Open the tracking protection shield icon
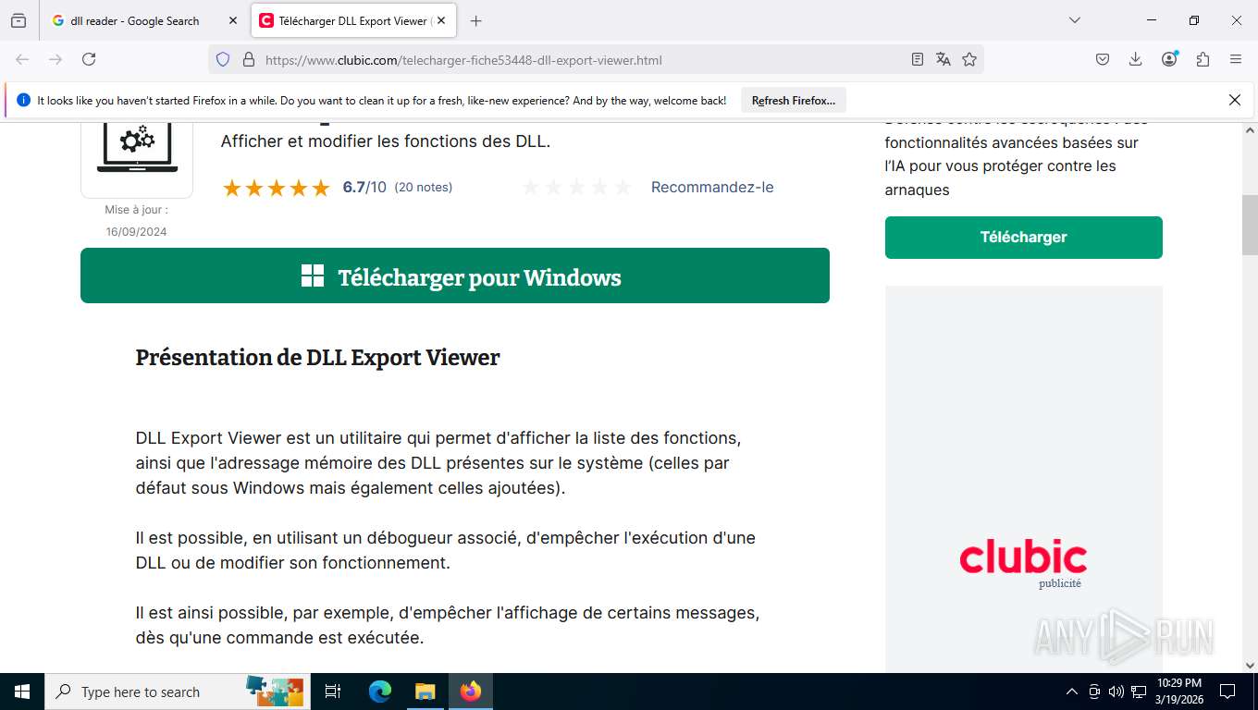1258x710 pixels. (x=222, y=59)
